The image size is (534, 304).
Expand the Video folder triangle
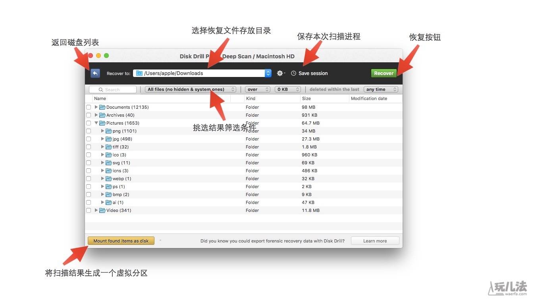pos(96,210)
